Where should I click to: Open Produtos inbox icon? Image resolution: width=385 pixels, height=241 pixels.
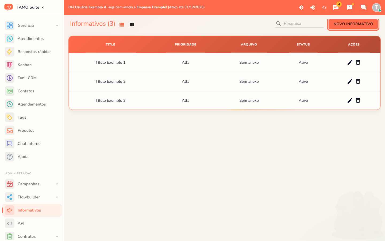(10, 130)
